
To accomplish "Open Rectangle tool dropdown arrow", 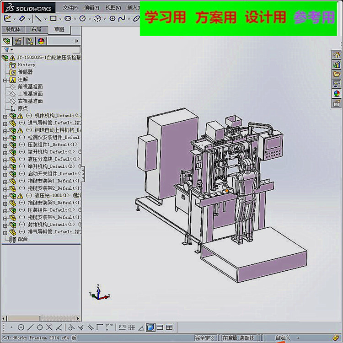I will [x=60, y=19].
